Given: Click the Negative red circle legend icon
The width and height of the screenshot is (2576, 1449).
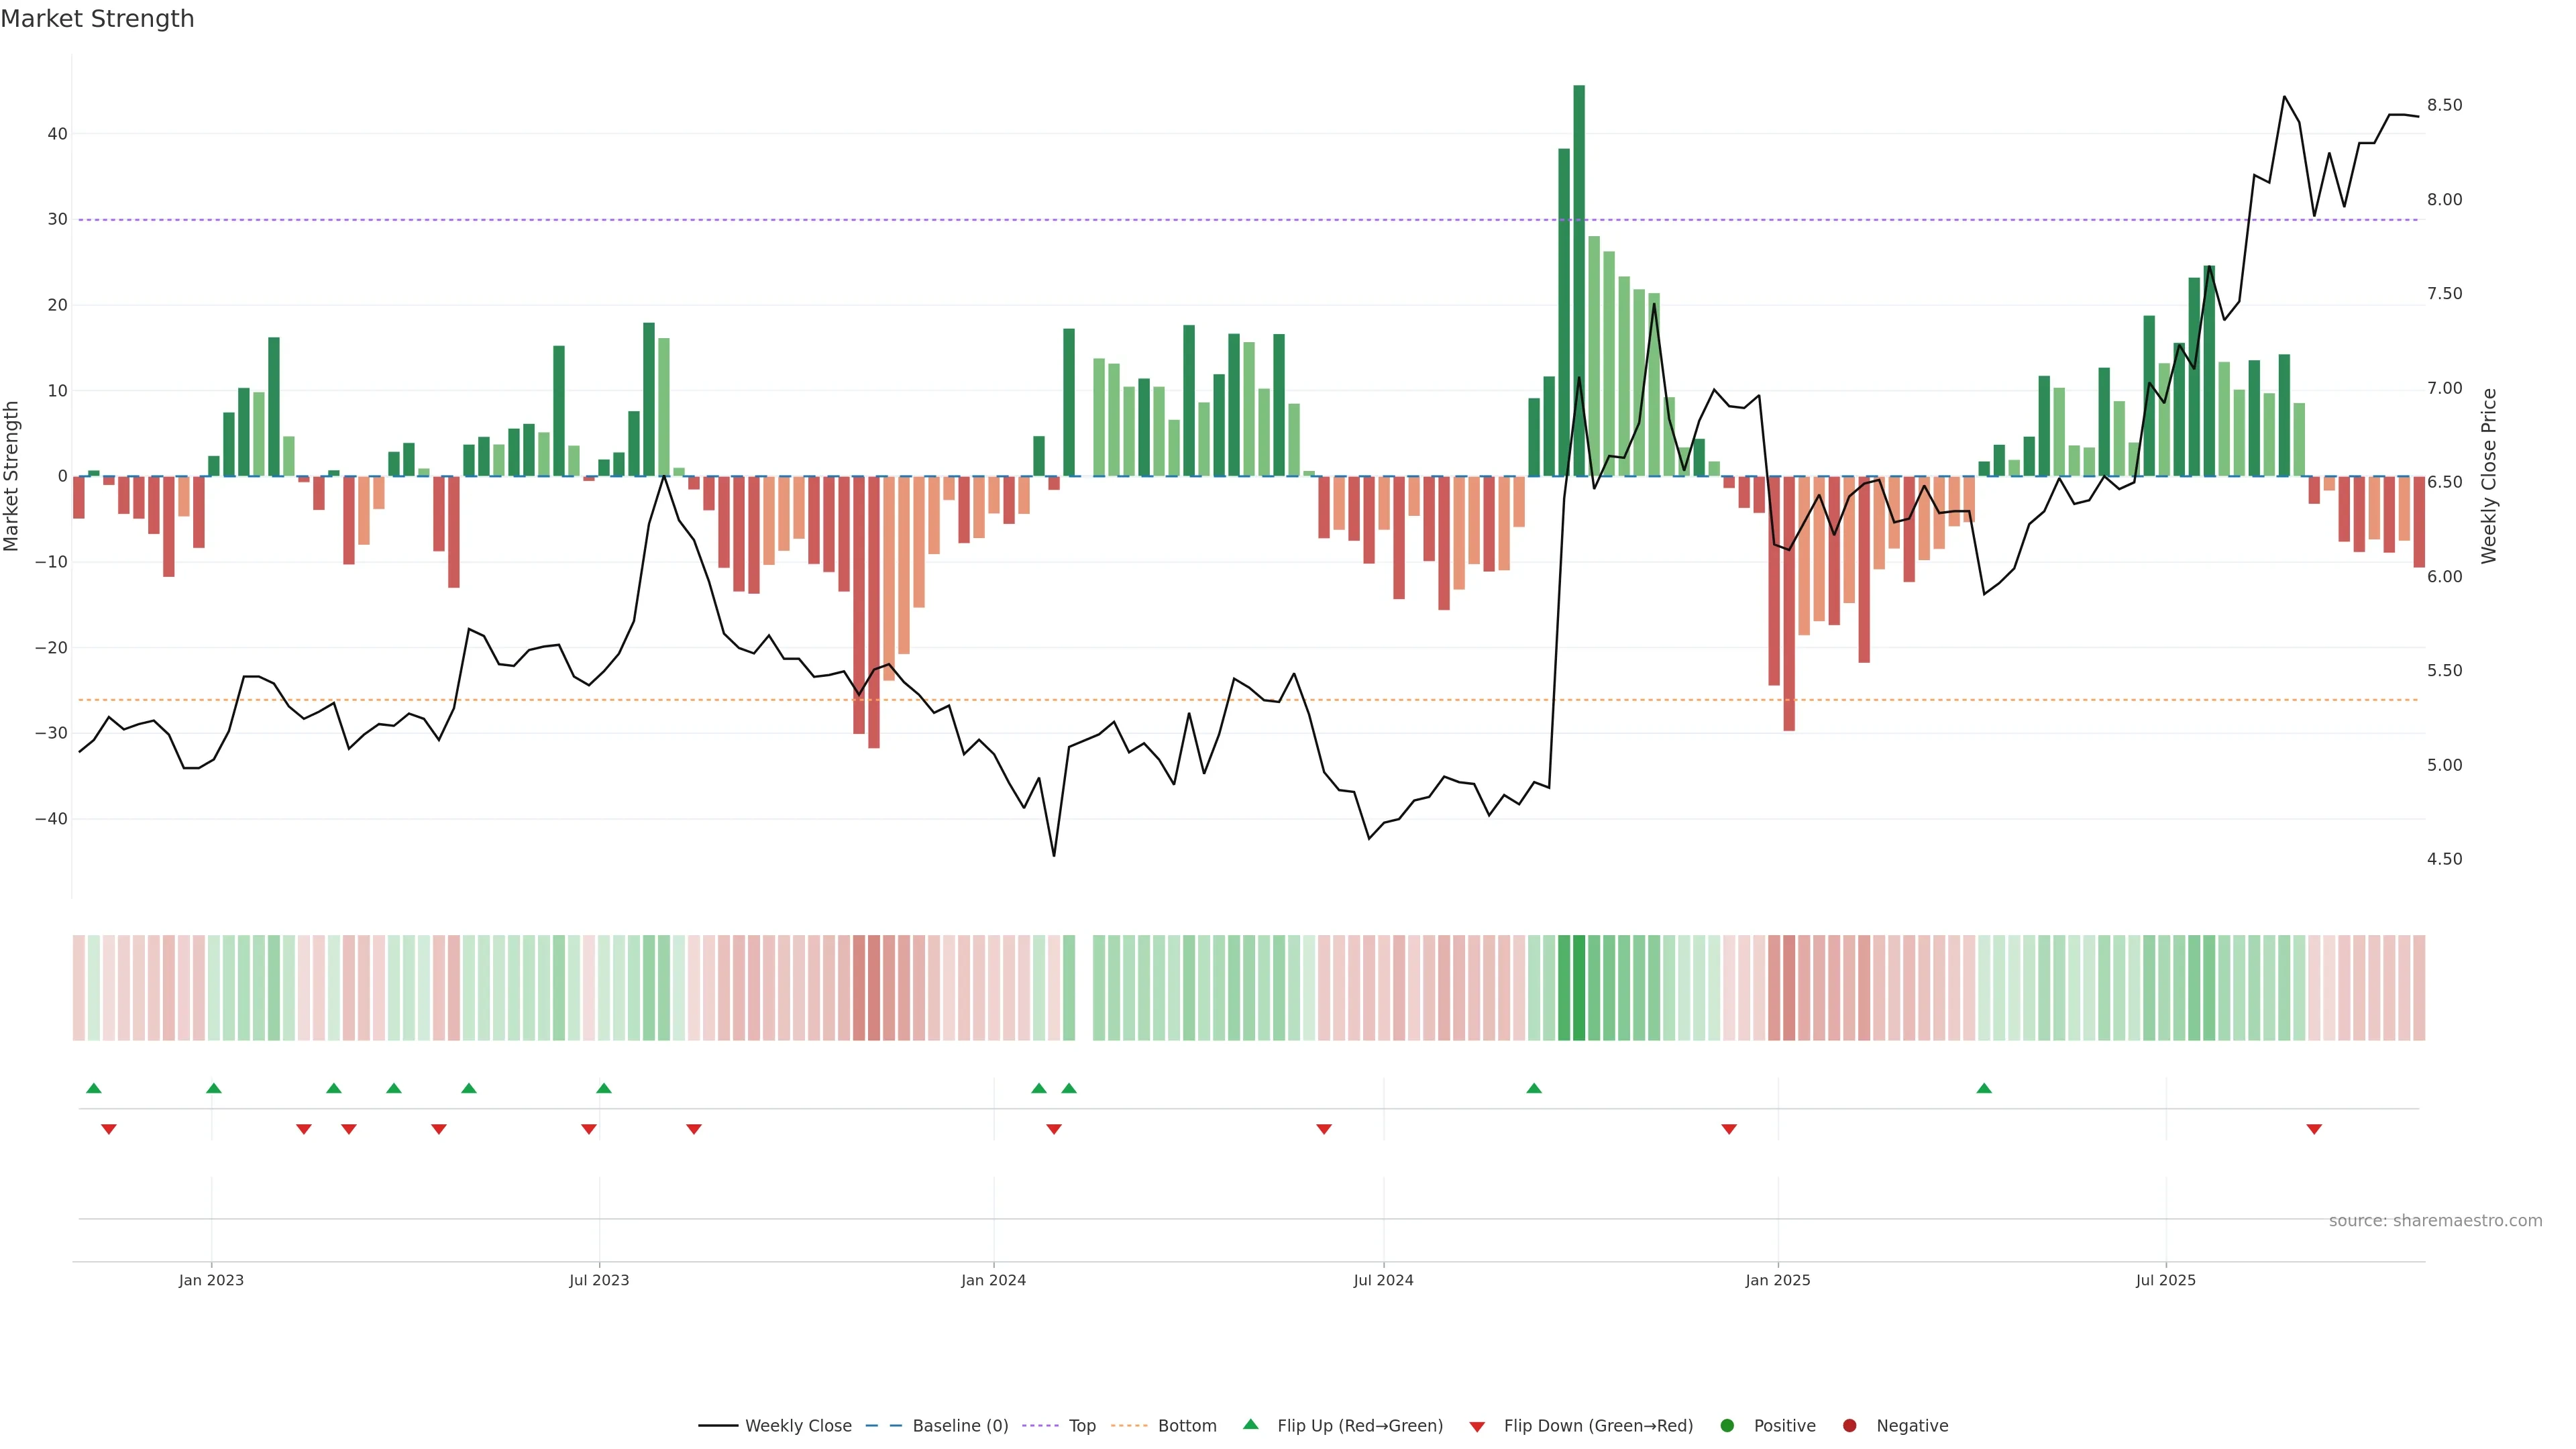Looking at the screenshot, I should coord(1849,1425).
